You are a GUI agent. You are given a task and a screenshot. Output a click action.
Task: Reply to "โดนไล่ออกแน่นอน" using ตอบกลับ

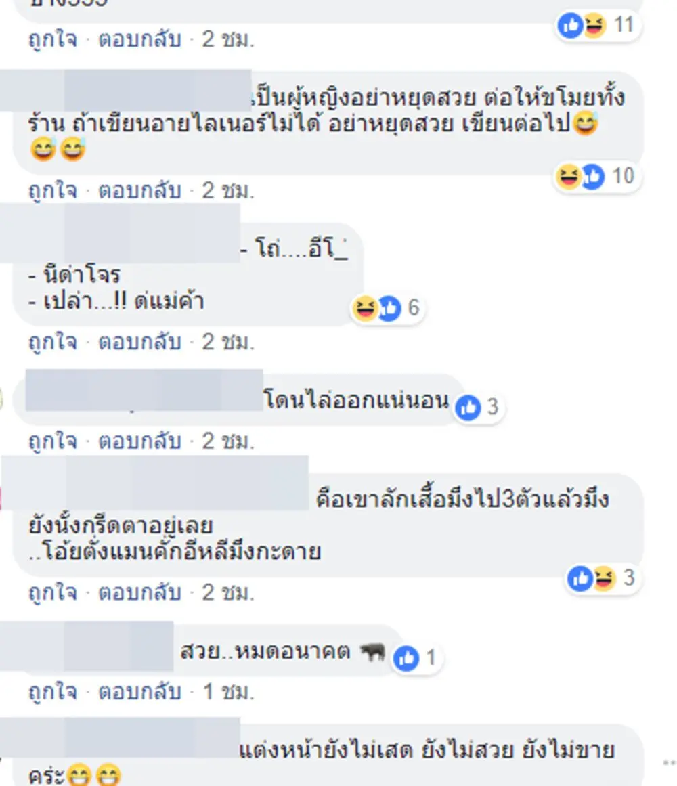(140, 441)
